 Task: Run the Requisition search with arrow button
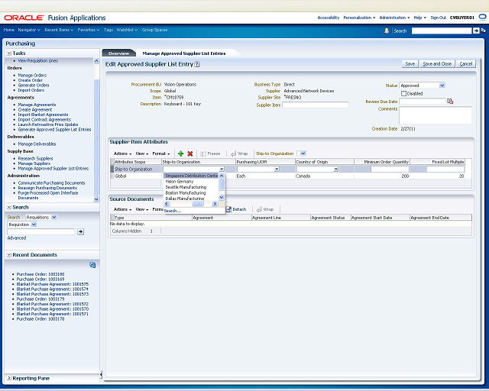[x=80, y=231]
